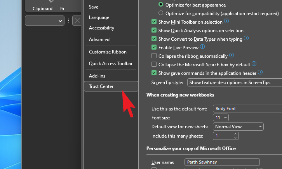The image size is (282, 169).
Task: Decrease the Include this many sheets value
Action: [235, 138]
